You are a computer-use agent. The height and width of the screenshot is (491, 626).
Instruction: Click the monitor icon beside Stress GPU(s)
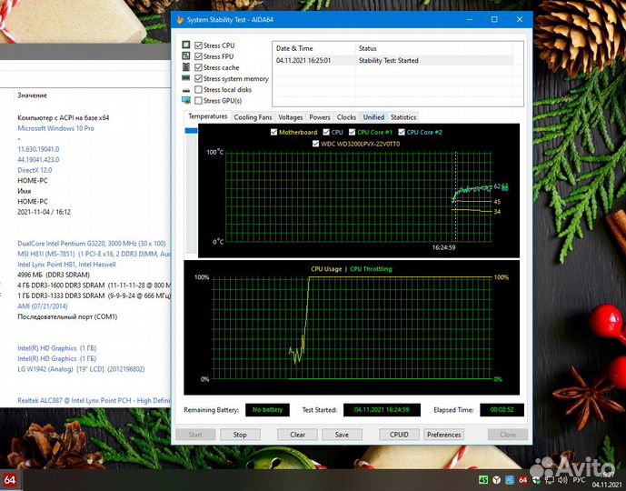pyautogui.click(x=186, y=100)
